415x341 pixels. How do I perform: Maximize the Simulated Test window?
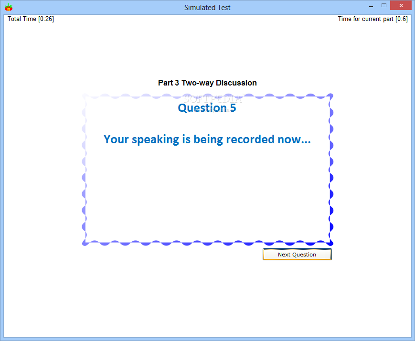(x=384, y=5)
